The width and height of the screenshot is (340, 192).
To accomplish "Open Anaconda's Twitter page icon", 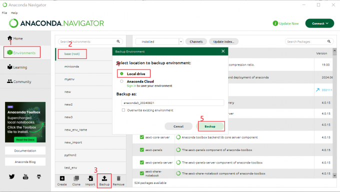I will tap(12, 176).
